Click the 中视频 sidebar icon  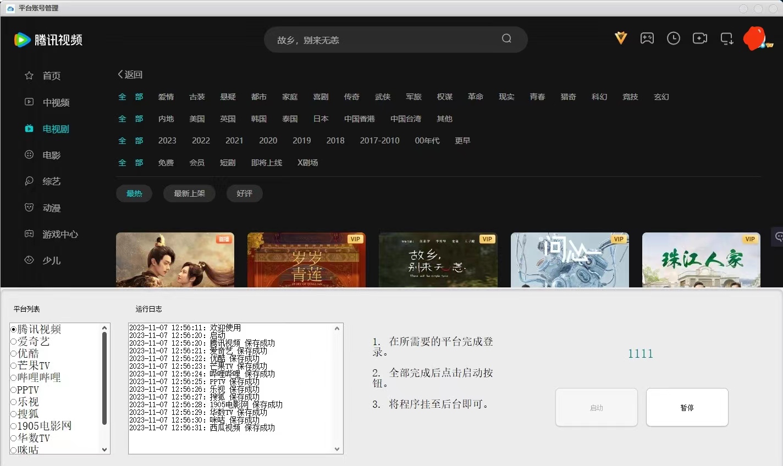29,102
